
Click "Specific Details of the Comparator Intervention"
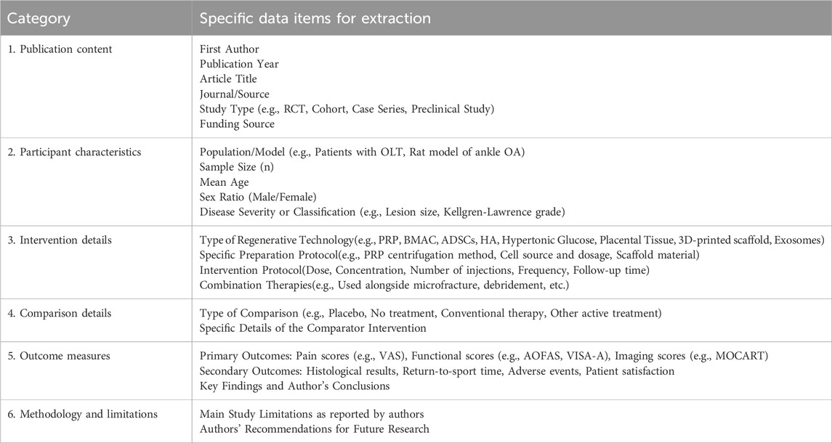click(x=312, y=328)
